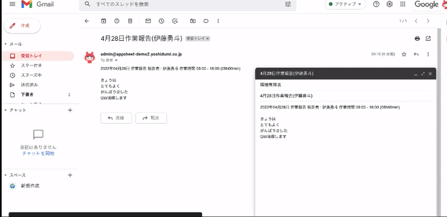Screen dimensions: 447x217
Task: Open the main menu hamburger icon
Action: pyautogui.click(x=12, y=4)
